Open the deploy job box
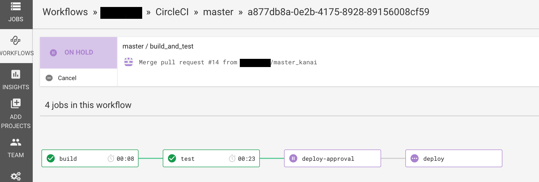The height and width of the screenshot is (182, 539). (454, 158)
